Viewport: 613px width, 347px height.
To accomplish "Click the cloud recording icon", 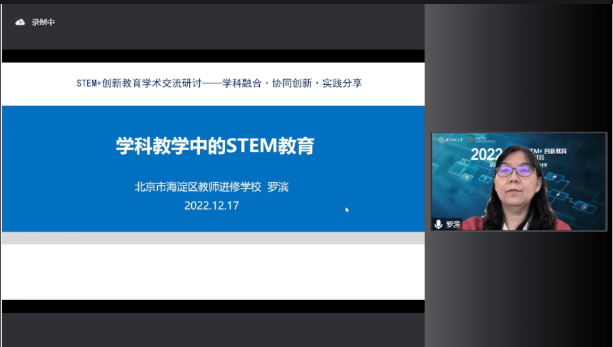I will click(20, 22).
